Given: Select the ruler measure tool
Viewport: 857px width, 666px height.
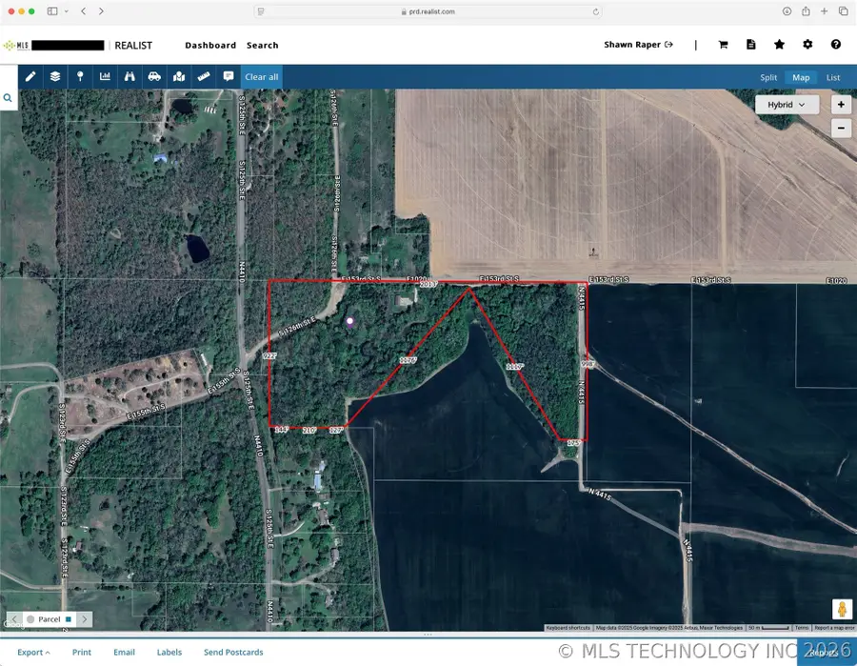Looking at the screenshot, I should click(203, 77).
